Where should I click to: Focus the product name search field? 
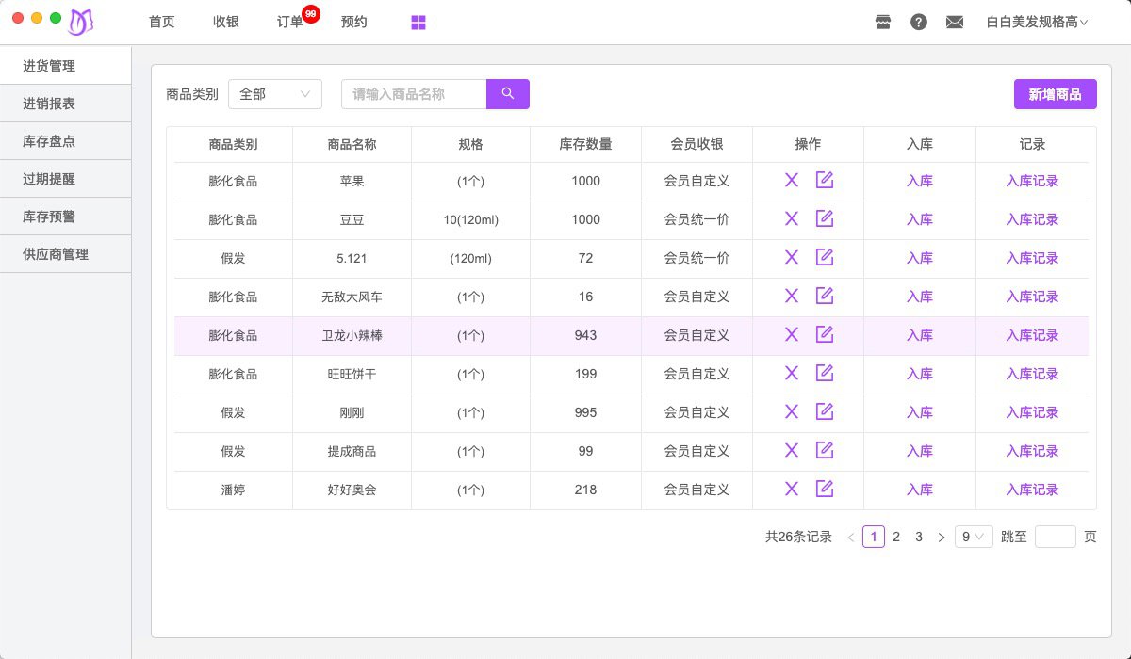coord(413,94)
